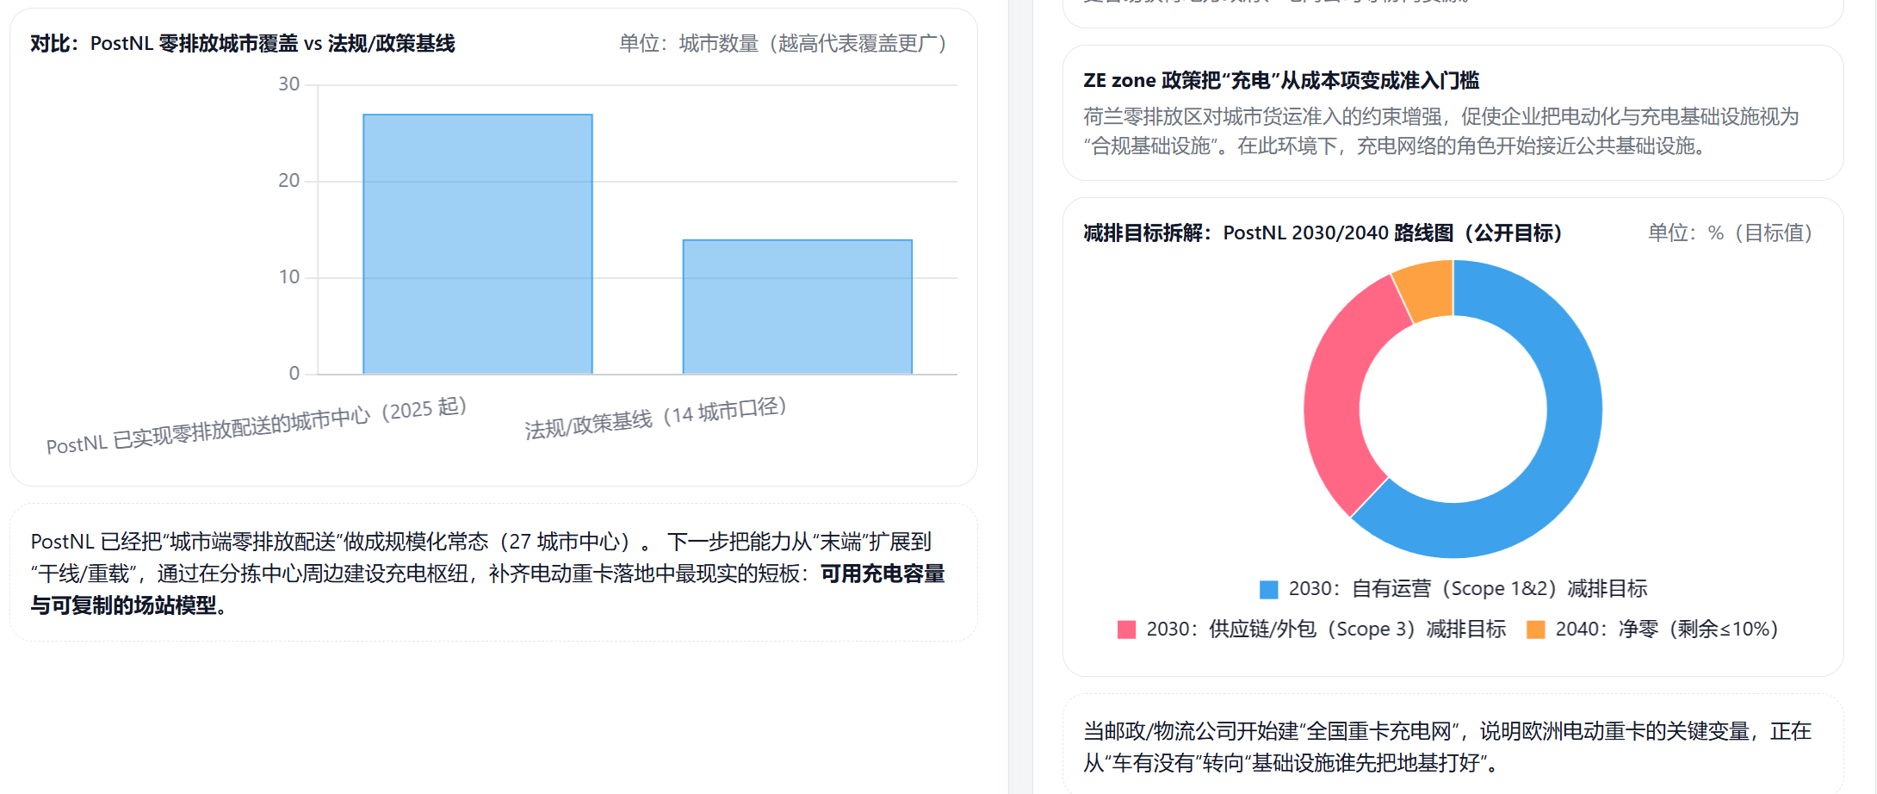Viewport: 1877px width, 794px height.
Task: Toggle the '2030:供应链/外包(Scope 3)减排目标' legend label
Action: (x=1326, y=630)
